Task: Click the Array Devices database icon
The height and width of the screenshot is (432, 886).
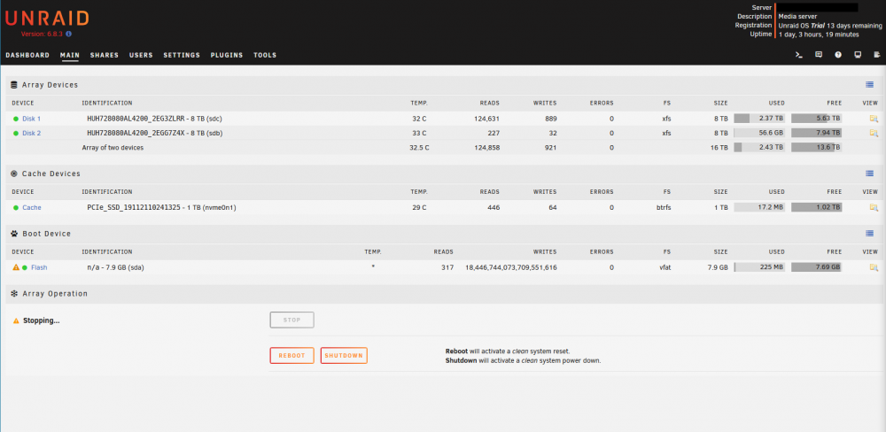Action: [14, 85]
